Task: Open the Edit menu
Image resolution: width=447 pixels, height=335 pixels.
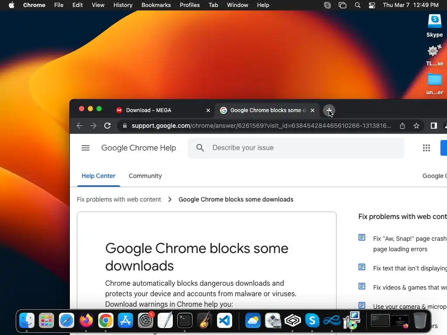Action: pyautogui.click(x=77, y=5)
